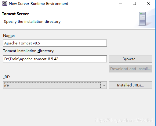Screen dimensions: 156x126
Task: Click the Tomcat server tower icon
Action: pyautogui.click(x=142, y=19)
